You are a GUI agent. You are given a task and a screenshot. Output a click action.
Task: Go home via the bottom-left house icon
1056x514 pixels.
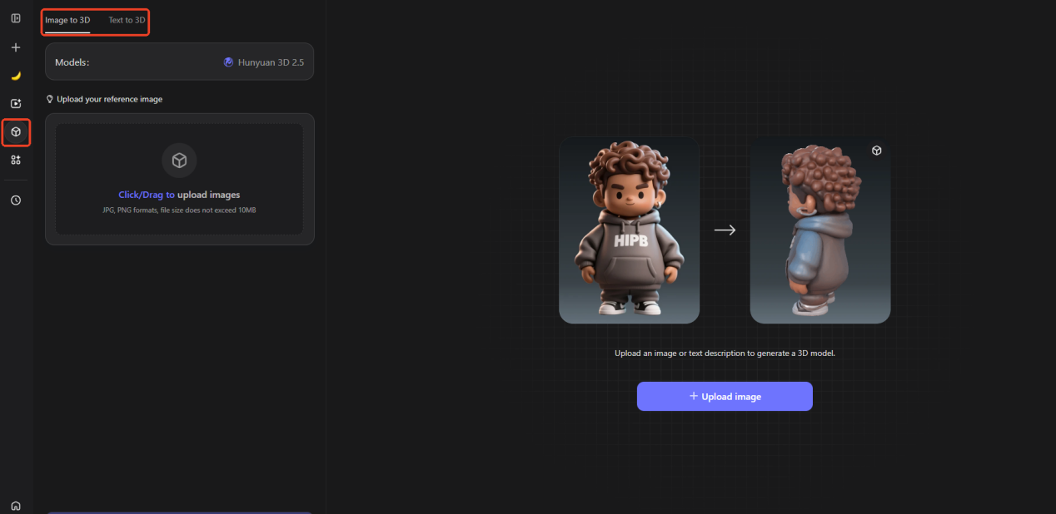pyautogui.click(x=16, y=506)
